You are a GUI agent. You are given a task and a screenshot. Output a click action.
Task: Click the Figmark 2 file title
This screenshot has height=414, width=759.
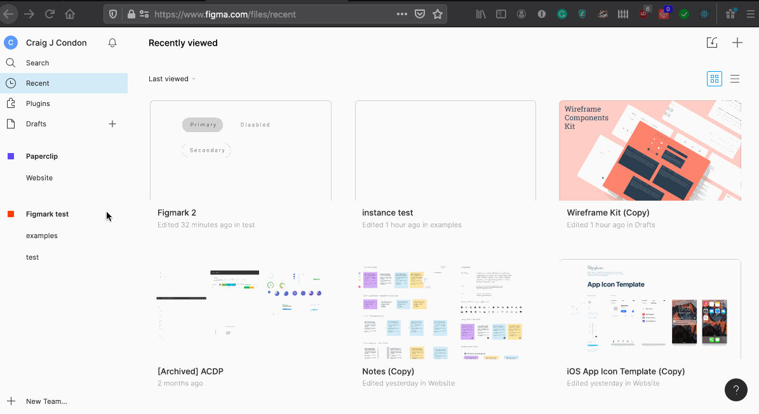pos(177,213)
